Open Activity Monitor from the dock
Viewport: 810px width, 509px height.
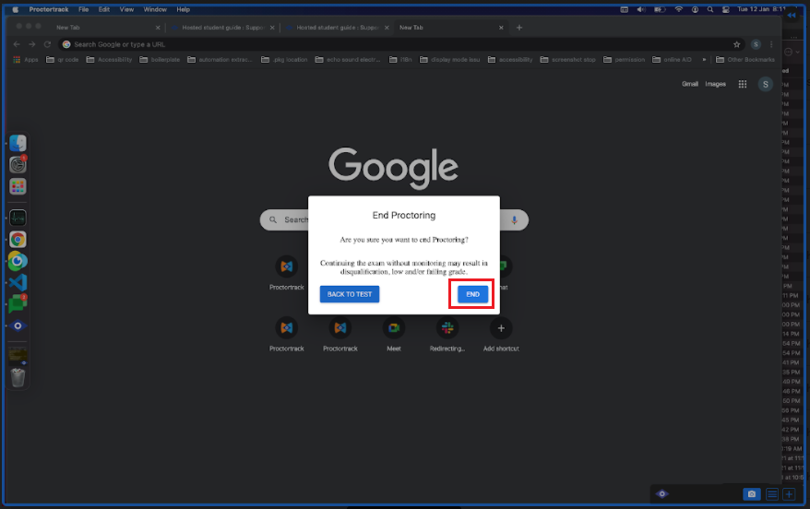(x=18, y=218)
